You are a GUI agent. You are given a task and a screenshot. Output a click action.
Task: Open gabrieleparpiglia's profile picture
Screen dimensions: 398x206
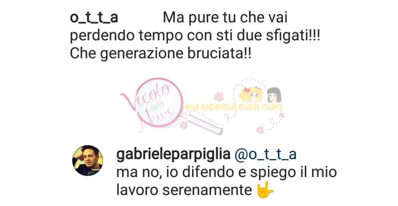click(x=87, y=161)
